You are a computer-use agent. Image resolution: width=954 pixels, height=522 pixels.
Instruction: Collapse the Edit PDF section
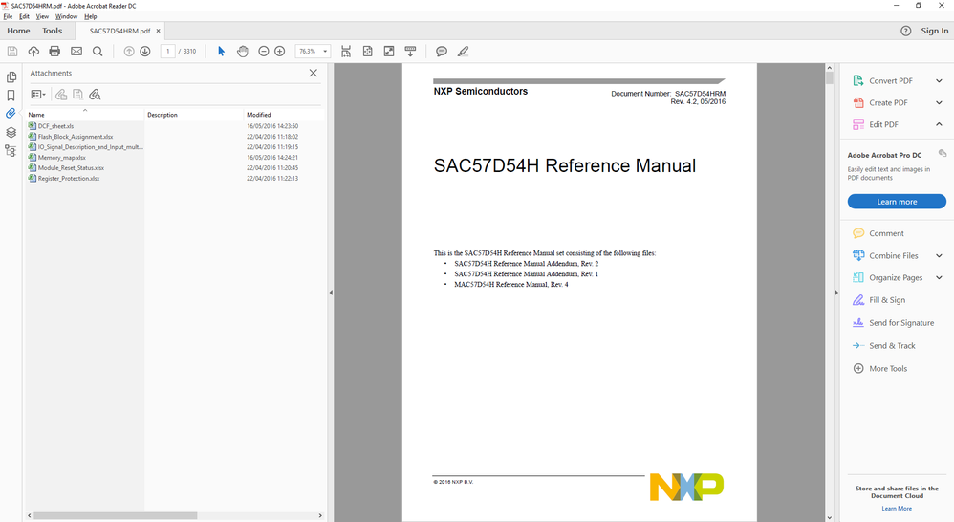939,124
